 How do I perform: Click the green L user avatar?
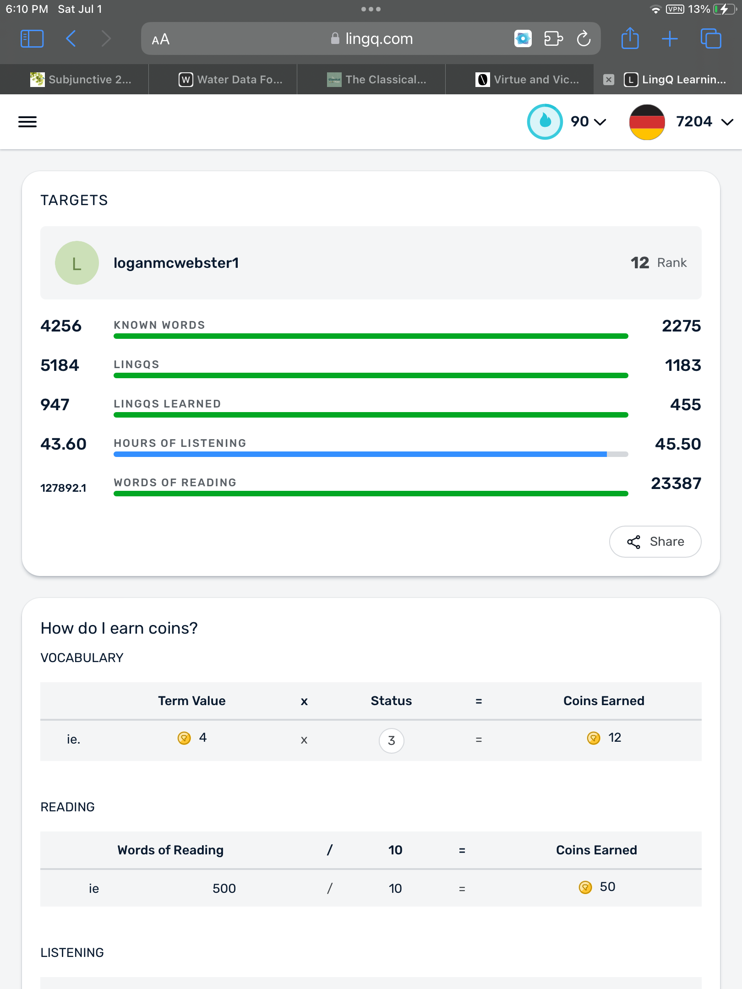(77, 263)
